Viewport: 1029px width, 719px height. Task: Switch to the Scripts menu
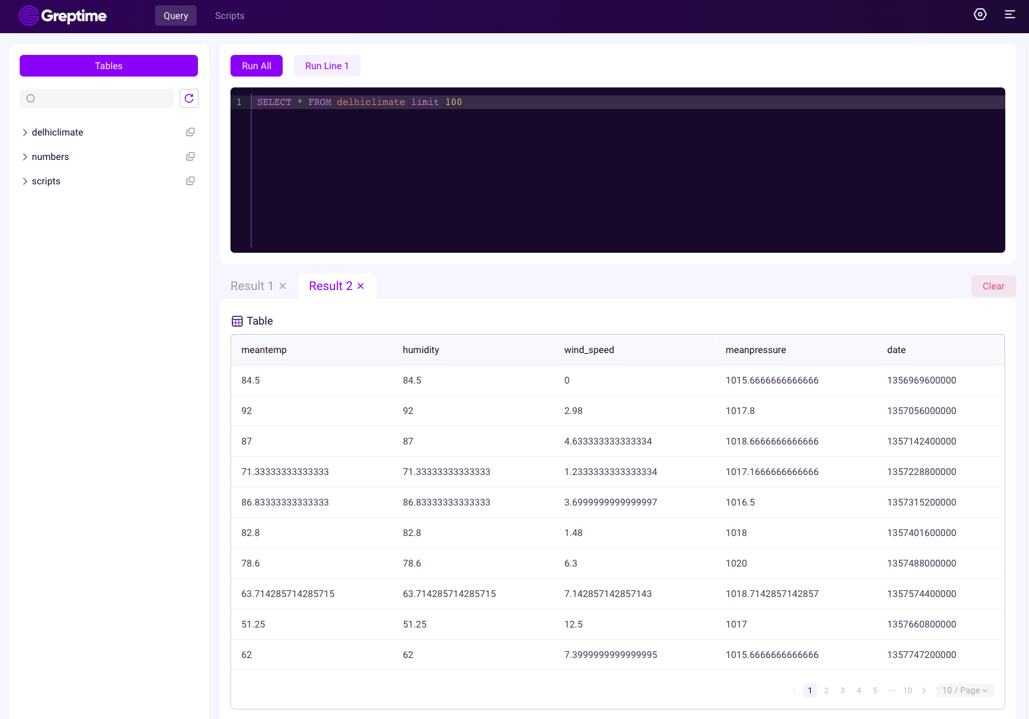229,16
